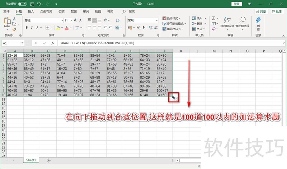Viewport: 287px width, 169px height.
Task: Select the Sheet1 worksheet tab
Action: pyautogui.click(x=31, y=160)
